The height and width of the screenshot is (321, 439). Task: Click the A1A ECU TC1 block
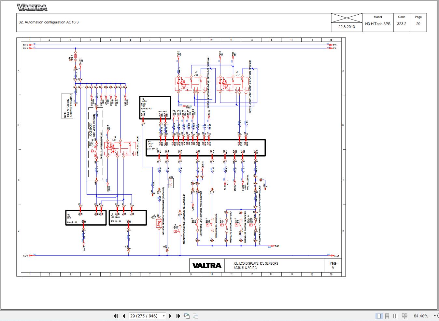(x=155, y=107)
